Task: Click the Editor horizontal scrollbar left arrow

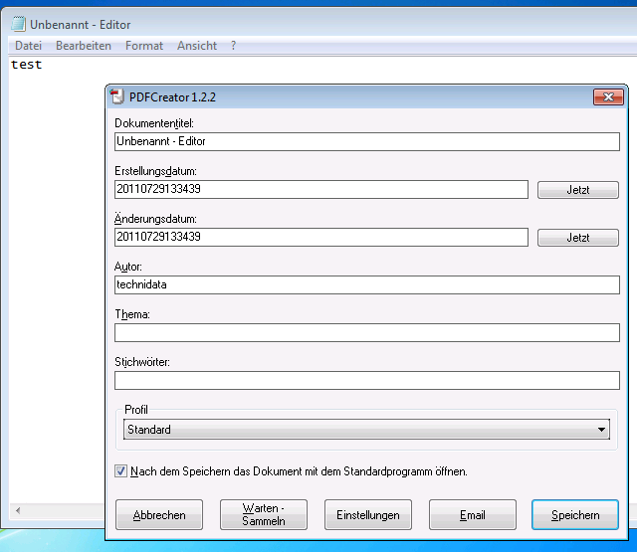Action: click(18, 510)
